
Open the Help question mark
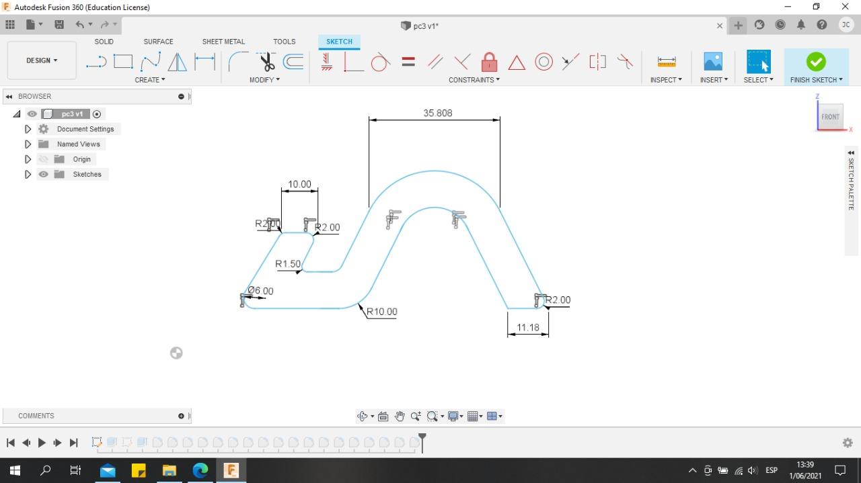(822, 25)
